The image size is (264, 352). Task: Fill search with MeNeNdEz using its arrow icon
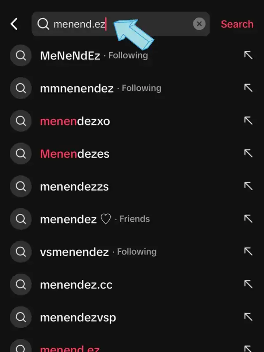(248, 55)
